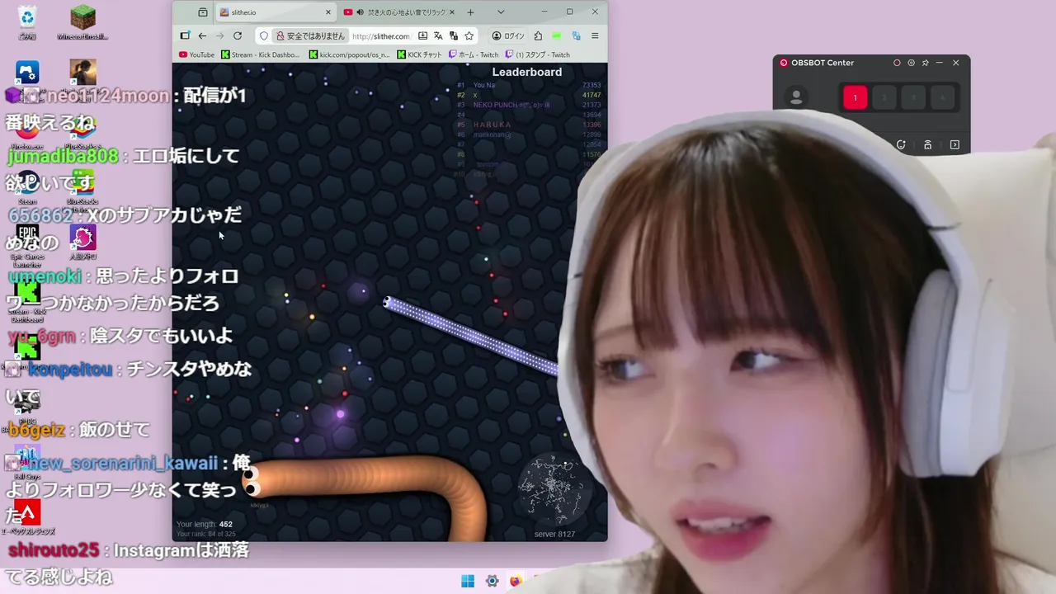The width and height of the screenshot is (1056, 594).
Task: Click the 'server 8127' text
Action: click(554, 535)
